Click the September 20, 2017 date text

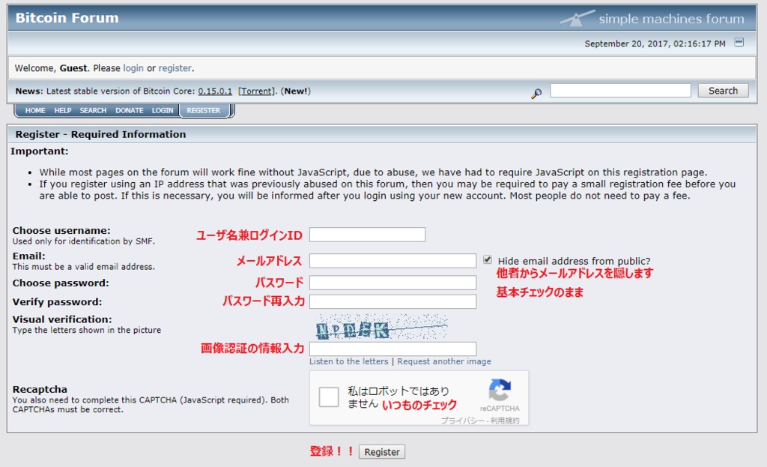click(x=655, y=43)
